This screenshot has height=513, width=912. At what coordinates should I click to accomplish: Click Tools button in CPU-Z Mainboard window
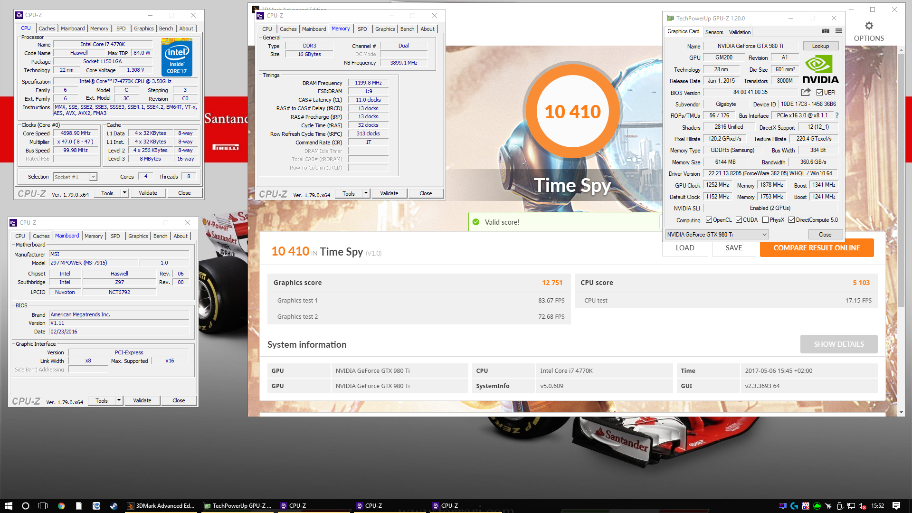click(x=101, y=400)
